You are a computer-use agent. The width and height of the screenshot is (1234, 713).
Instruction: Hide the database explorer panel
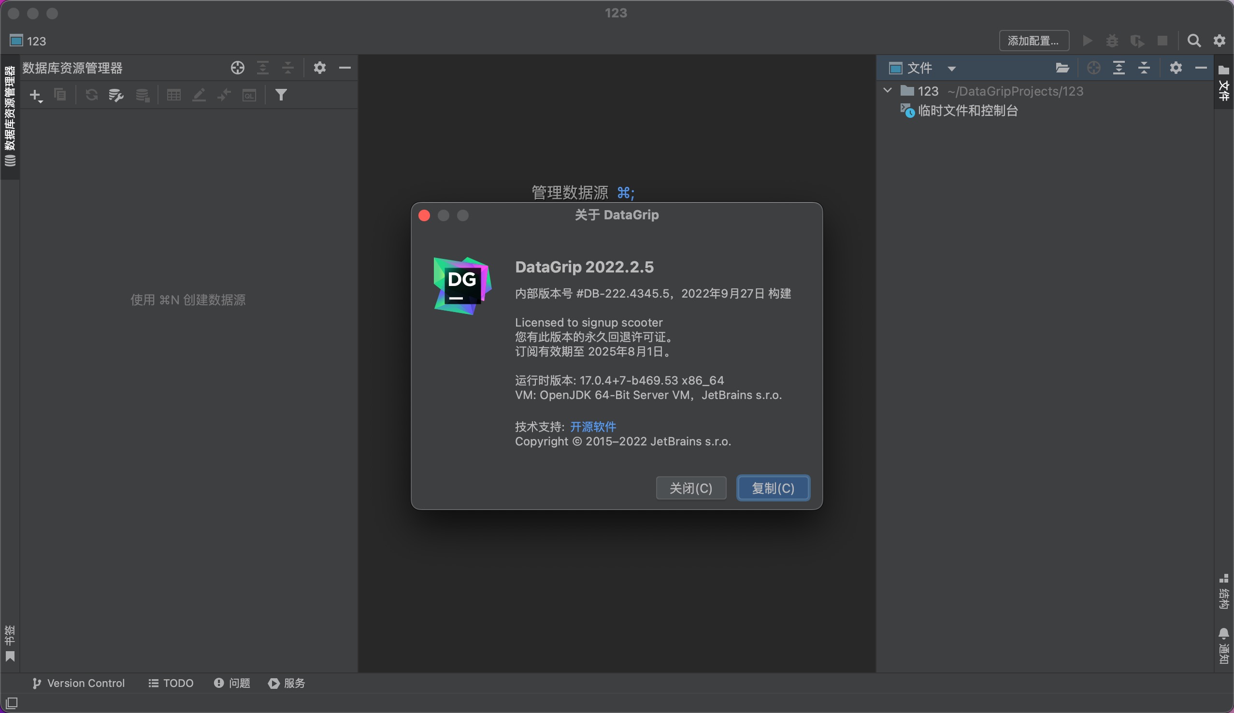coord(344,68)
